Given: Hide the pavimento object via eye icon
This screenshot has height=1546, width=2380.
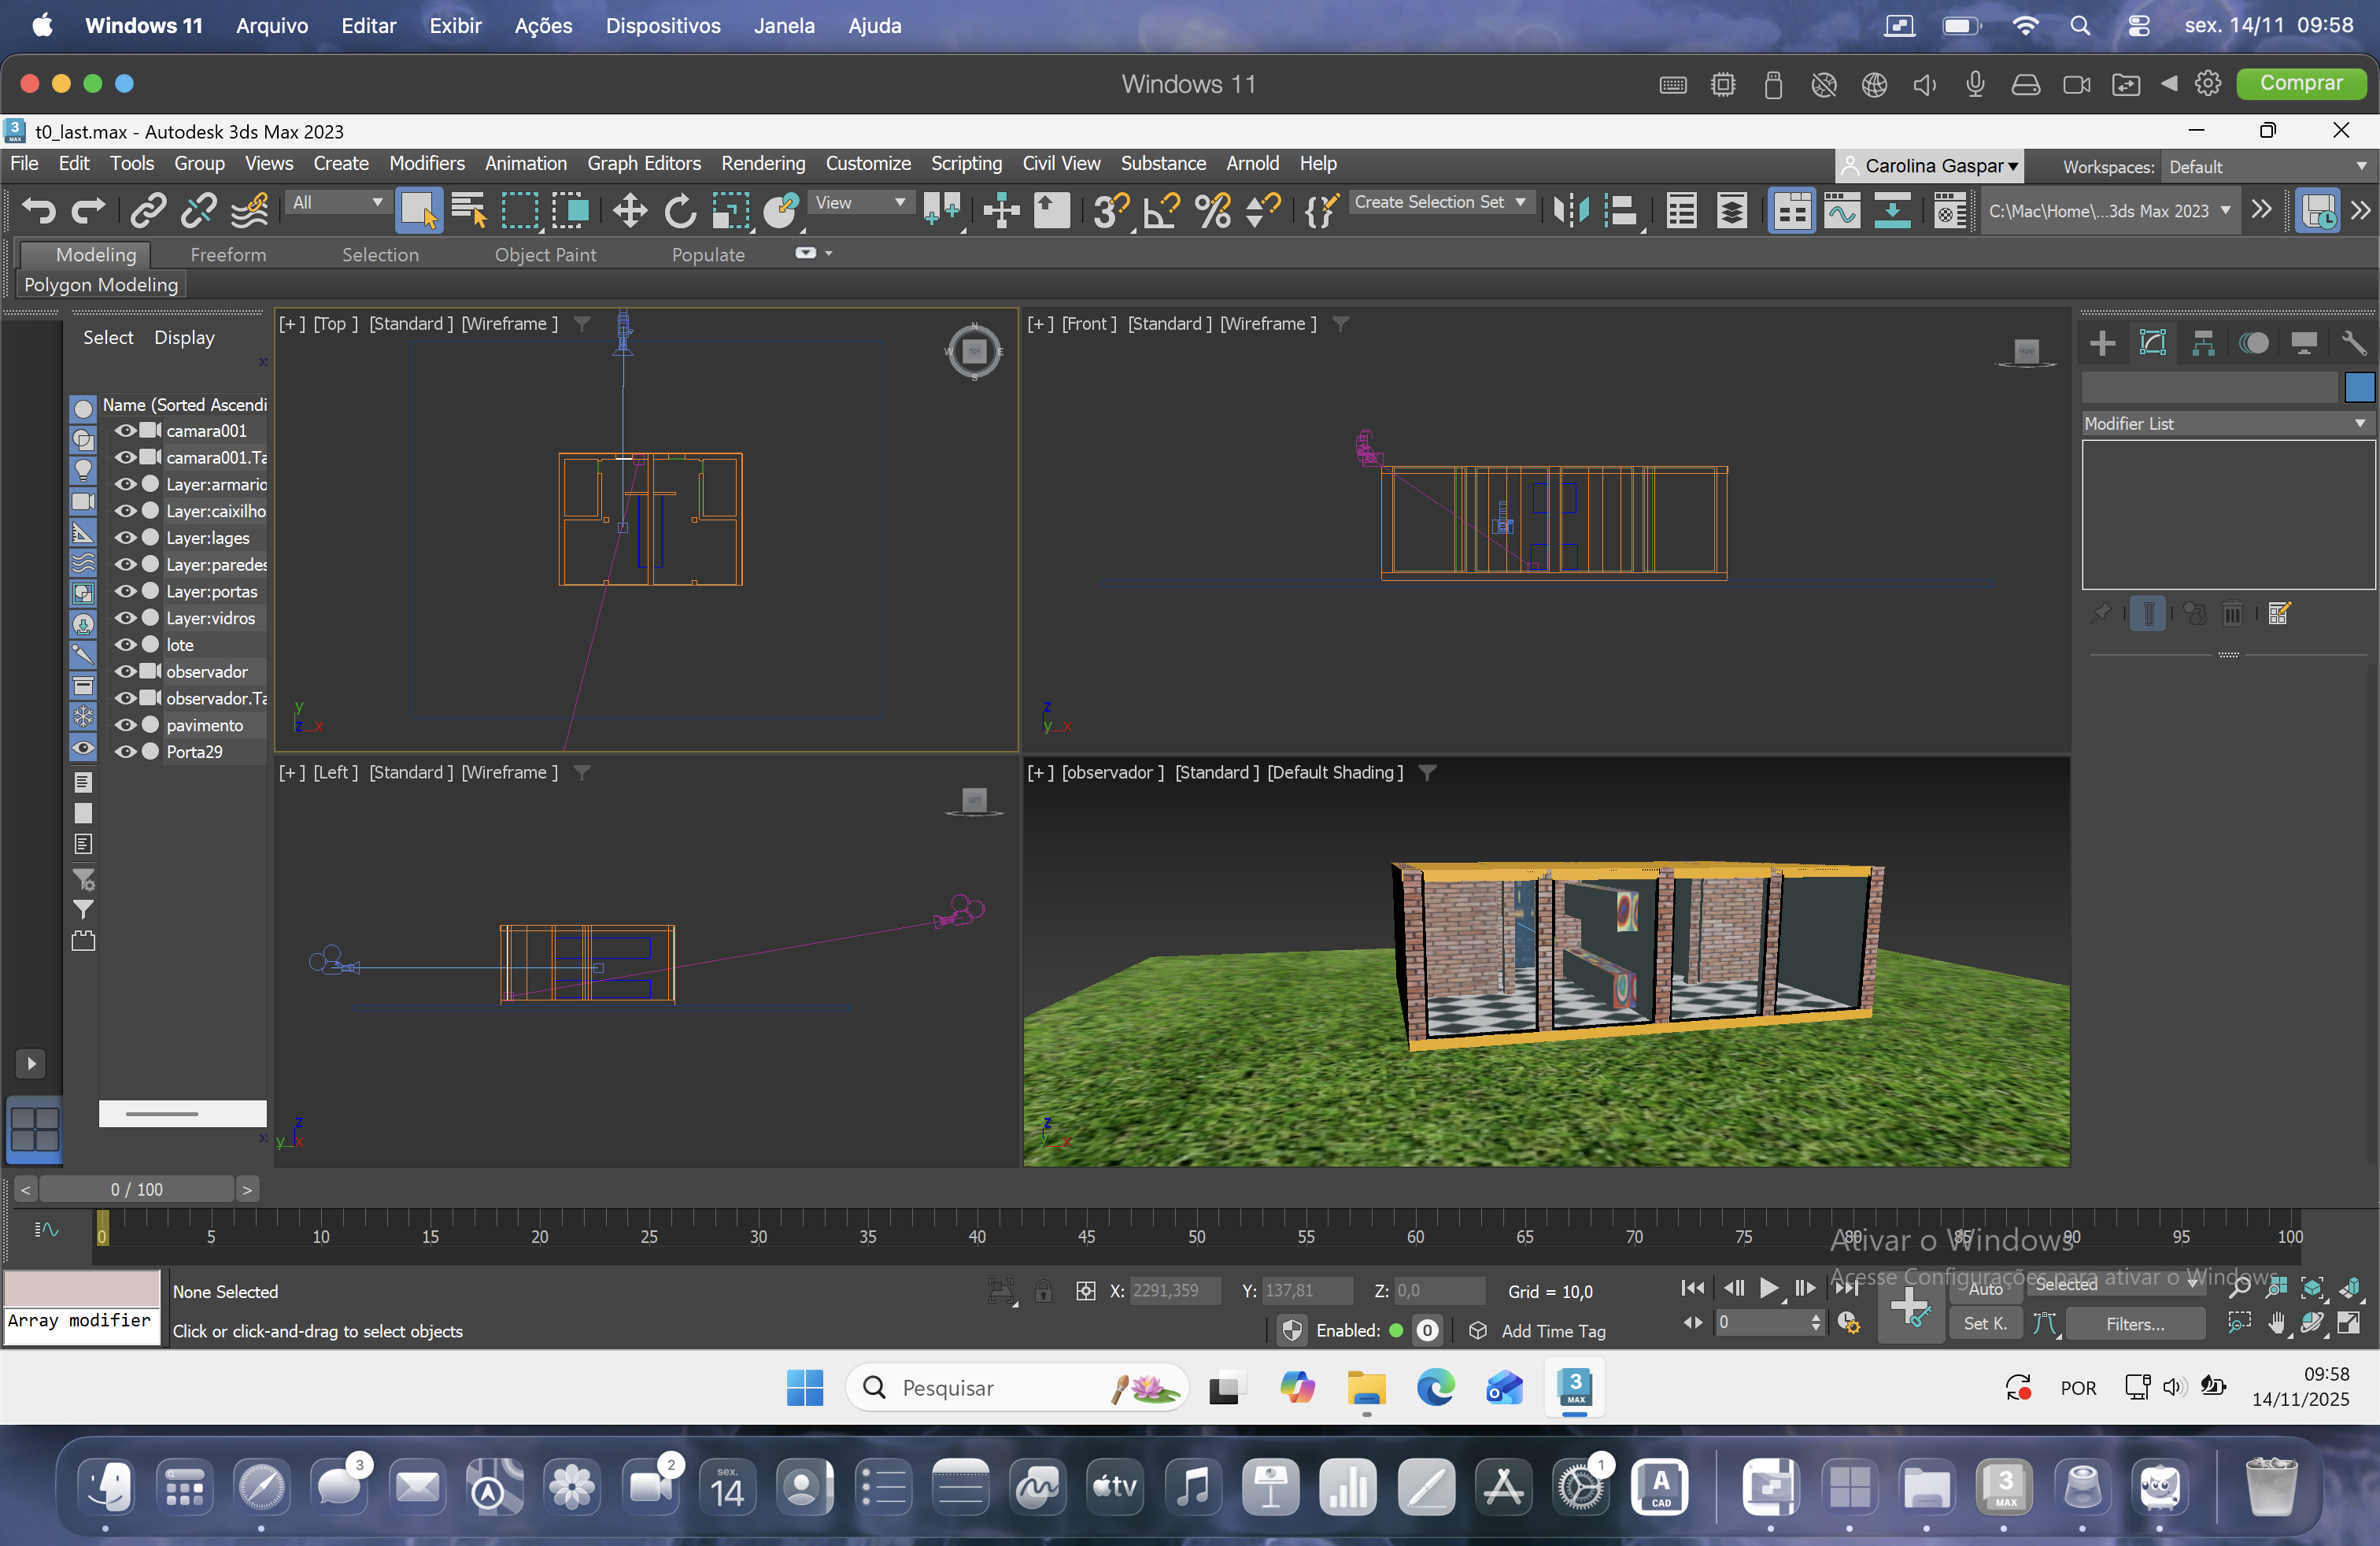Looking at the screenshot, I should [x=125, y=724].
